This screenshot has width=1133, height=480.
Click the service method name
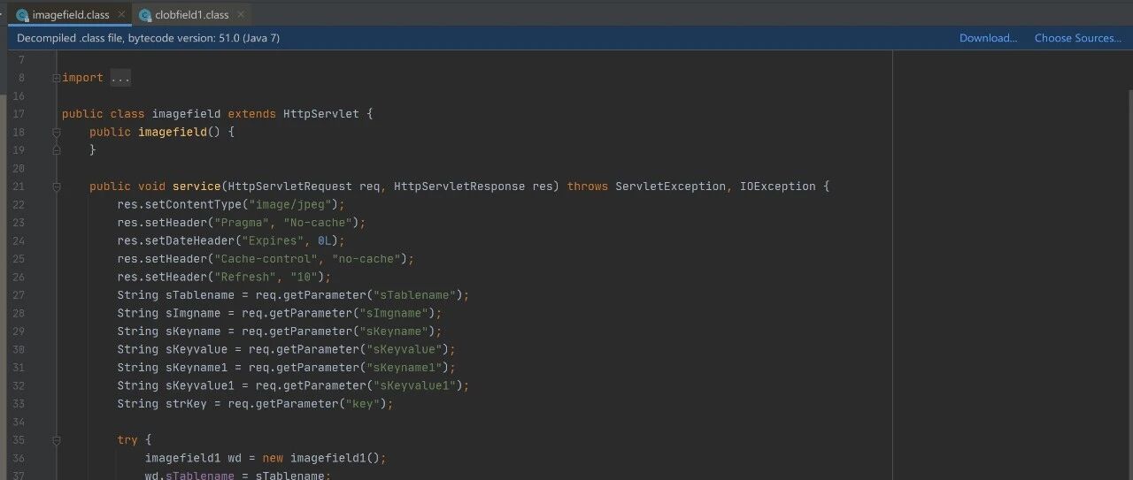pyautogui.click(x=197, y=187)
